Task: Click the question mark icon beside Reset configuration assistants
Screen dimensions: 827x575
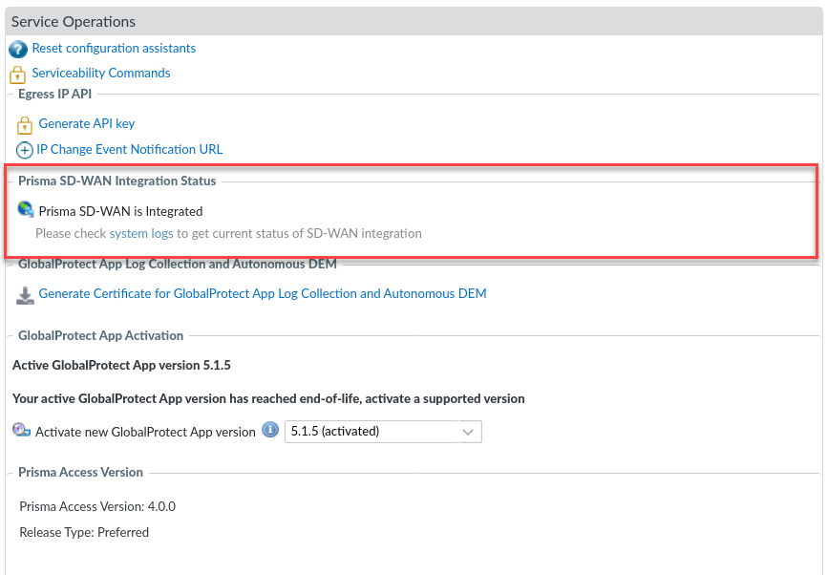Action: [18, 49]
